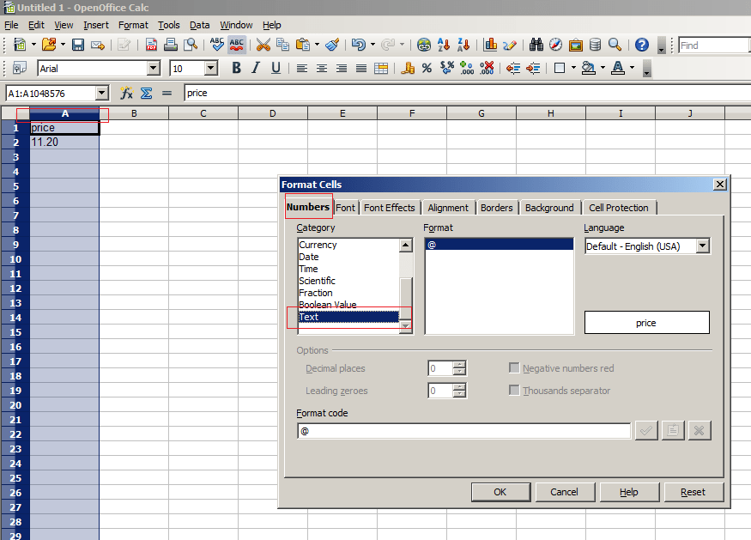Open the Undo history dropdown arrow
The image size is (751, 540).
click(x=372, y=45)
